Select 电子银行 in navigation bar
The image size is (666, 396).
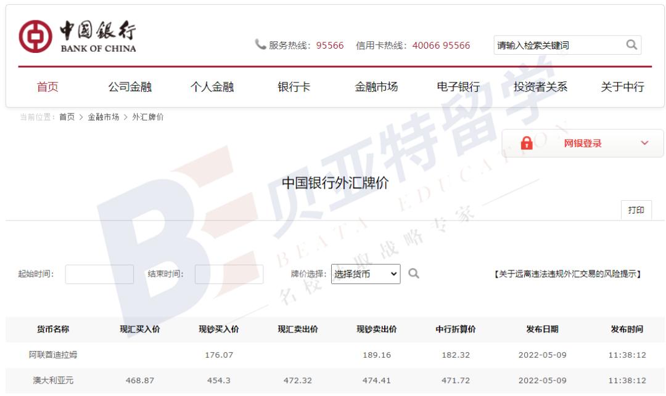click(x=458, y=87)
